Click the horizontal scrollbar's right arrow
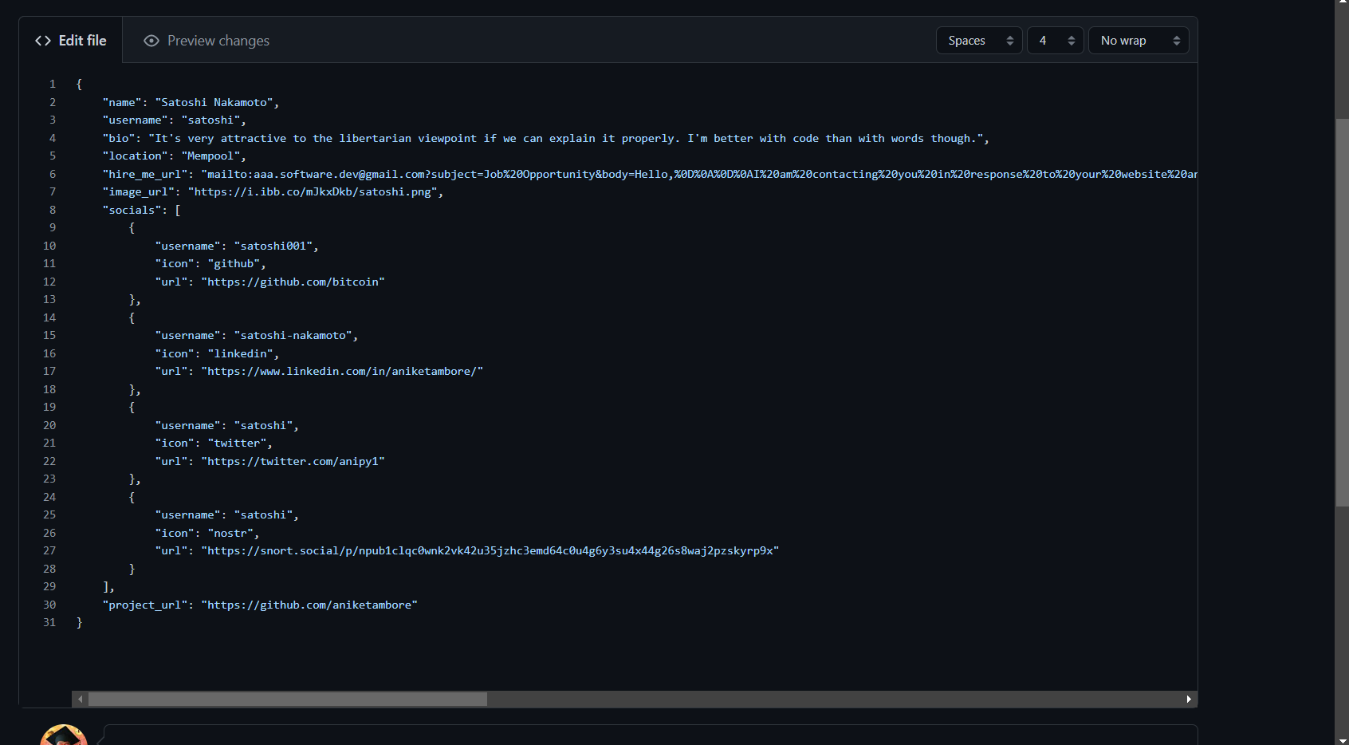The width and height of the screenshot is (1349, 745). coord(1189,700)
